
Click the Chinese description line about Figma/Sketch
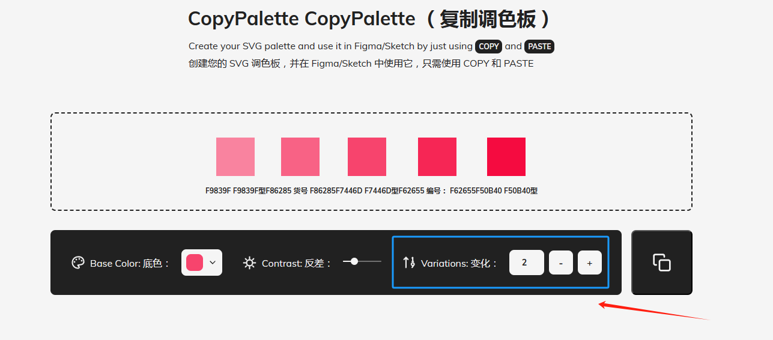coord(361,64)
